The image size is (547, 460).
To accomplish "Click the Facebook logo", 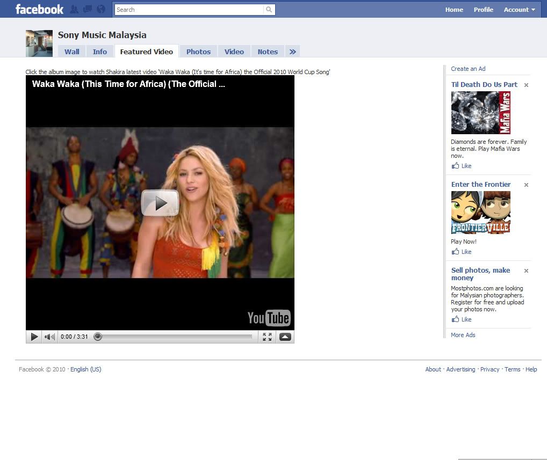I will [39, 10].
